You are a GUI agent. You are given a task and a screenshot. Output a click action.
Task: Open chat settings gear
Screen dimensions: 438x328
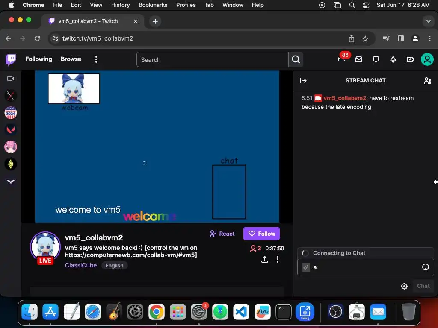(x=404, y=286)
